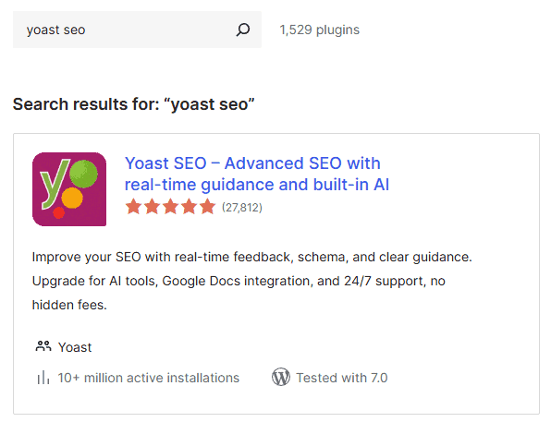This screenshot has height=422, width=551.
Task: Open the Yoast SEO plugin title link
Action: (x=257, y=174)
